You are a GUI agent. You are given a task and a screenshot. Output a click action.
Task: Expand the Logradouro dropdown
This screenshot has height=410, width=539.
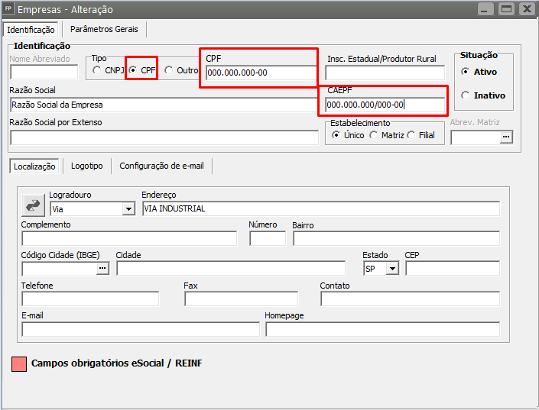click(x=128, y=208)
